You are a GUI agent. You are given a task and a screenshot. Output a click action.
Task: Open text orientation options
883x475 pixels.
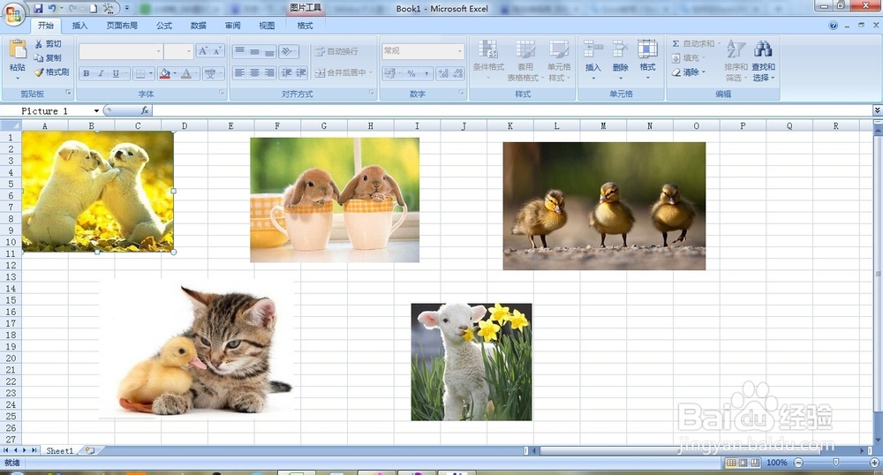point(289,51)
